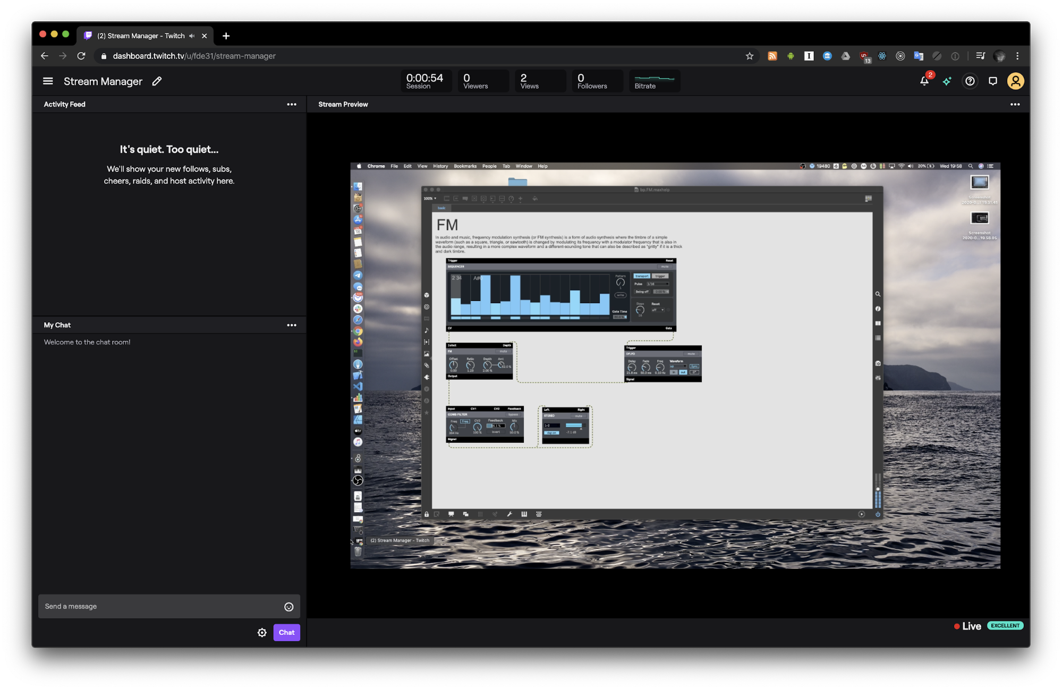This screenshot has height=690, width=1062.
Task: Click top Screenshot thumbnail in preview desktop
Action: [x=980, y=183]
